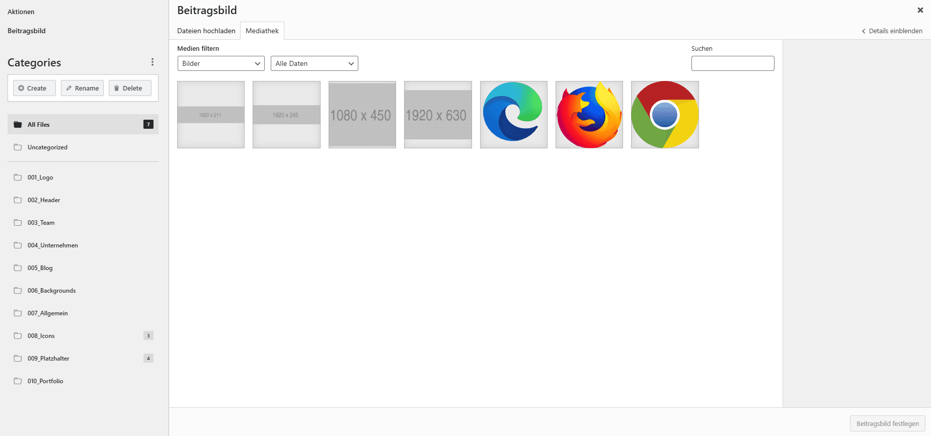Click the Suchen search input field
931x436 pixels.
733,63
